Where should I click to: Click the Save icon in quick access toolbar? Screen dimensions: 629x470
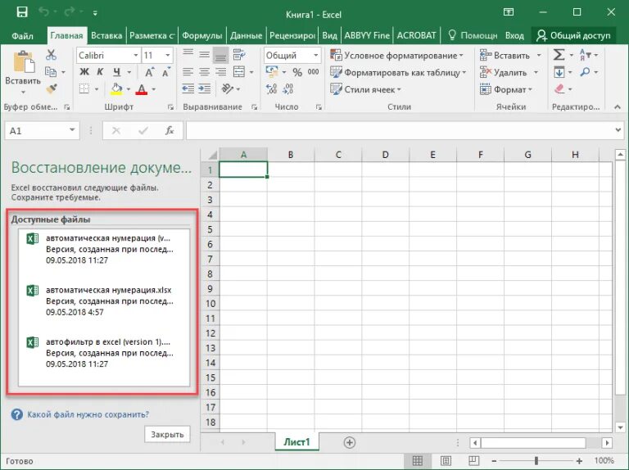22,12
